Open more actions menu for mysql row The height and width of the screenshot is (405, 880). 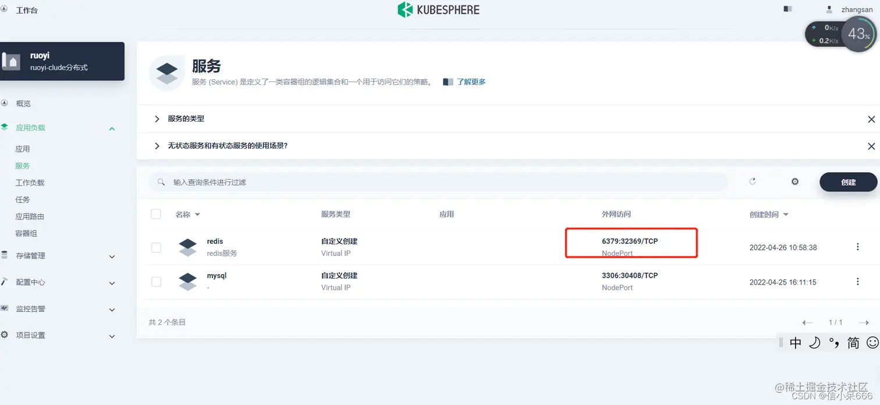tap(857, 282)
